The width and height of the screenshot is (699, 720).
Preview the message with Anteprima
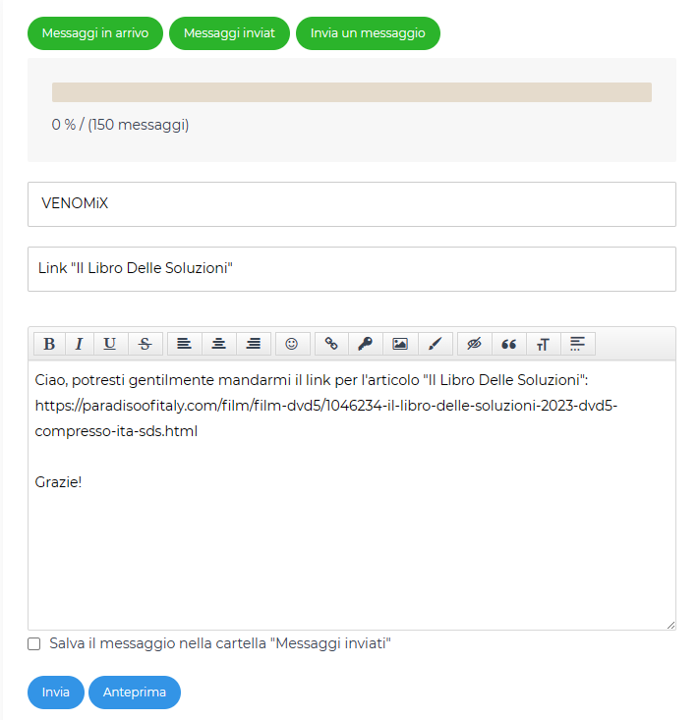click(x=134, y=692)
